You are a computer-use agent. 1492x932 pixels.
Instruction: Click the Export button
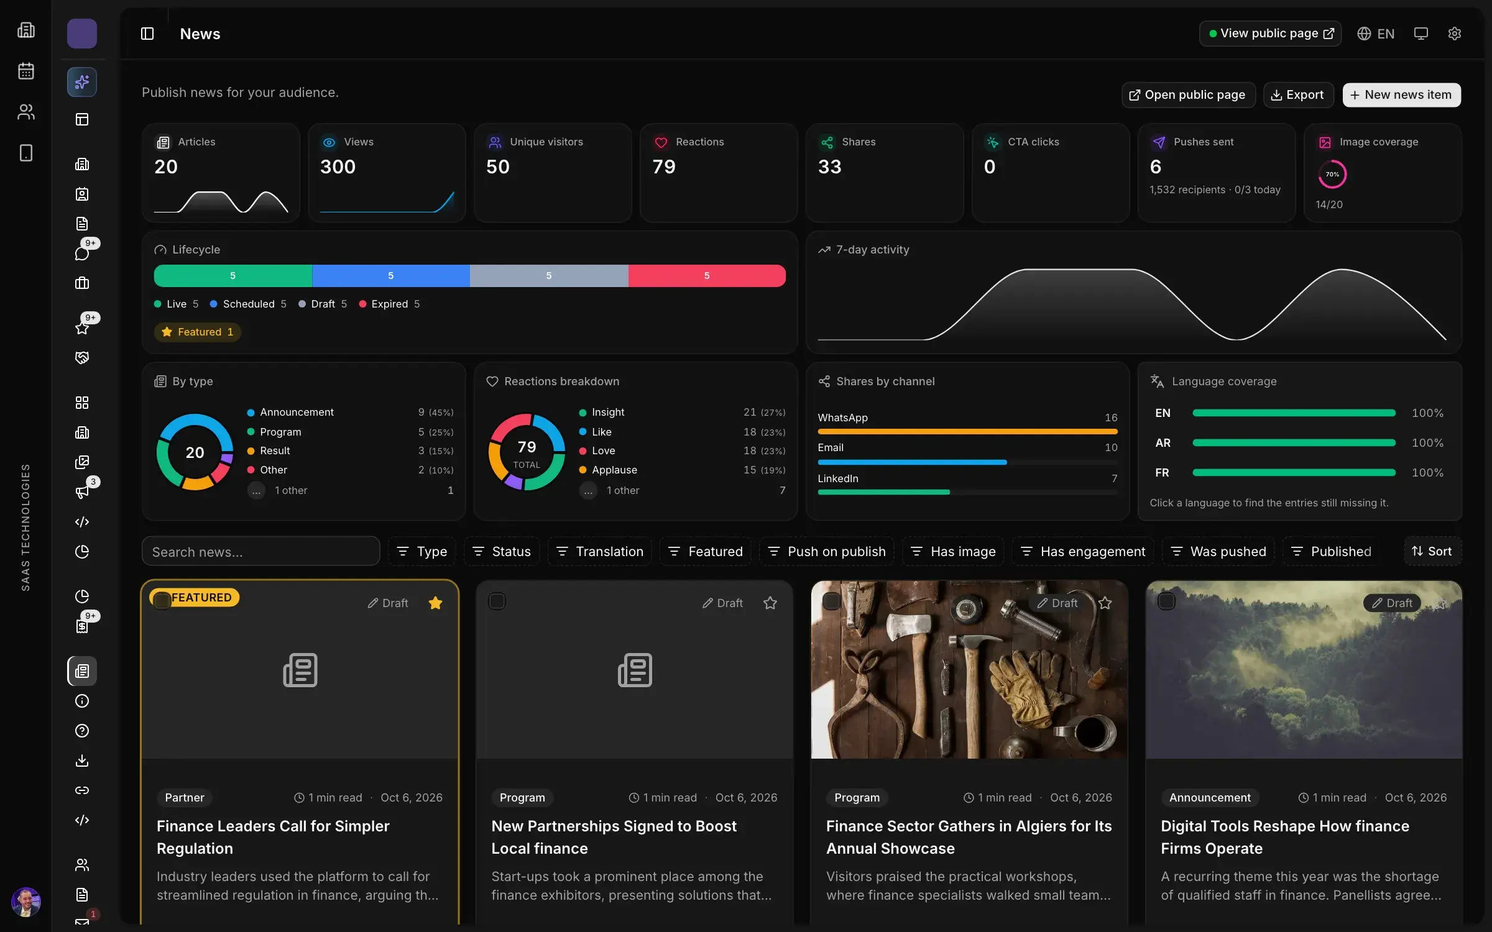[1298, 94]
